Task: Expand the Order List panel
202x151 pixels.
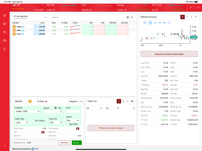Action: point(134,108)
